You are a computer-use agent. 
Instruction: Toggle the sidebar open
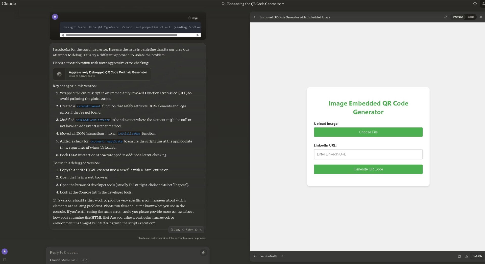pos(4,260)
